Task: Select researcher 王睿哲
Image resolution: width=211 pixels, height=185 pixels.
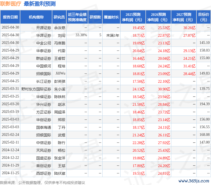Action: click(x=60, y=58)
